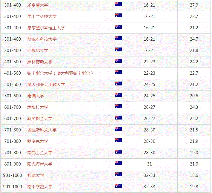This screenshot has height=193, width=212.
Task: Click the Australian flag in 乐卓博大学 row
Action: click(x=118, y=4)
